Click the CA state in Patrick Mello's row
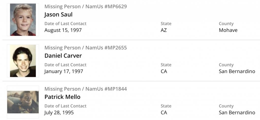Screen dimensions: 260x120 [x=164, y=112]
